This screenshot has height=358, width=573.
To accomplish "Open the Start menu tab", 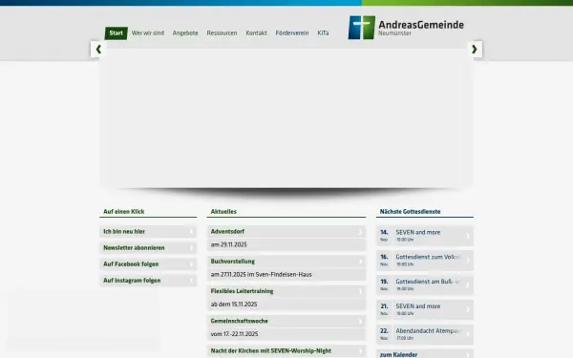I will pyautogui.click(x=117, y=33).
